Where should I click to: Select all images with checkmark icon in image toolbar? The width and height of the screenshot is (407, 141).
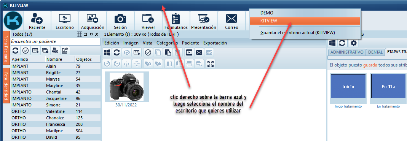(148, 52)
